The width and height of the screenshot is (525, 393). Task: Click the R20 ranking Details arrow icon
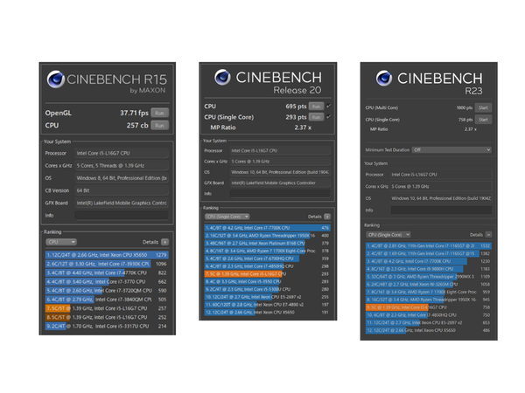tap(327, 217)
